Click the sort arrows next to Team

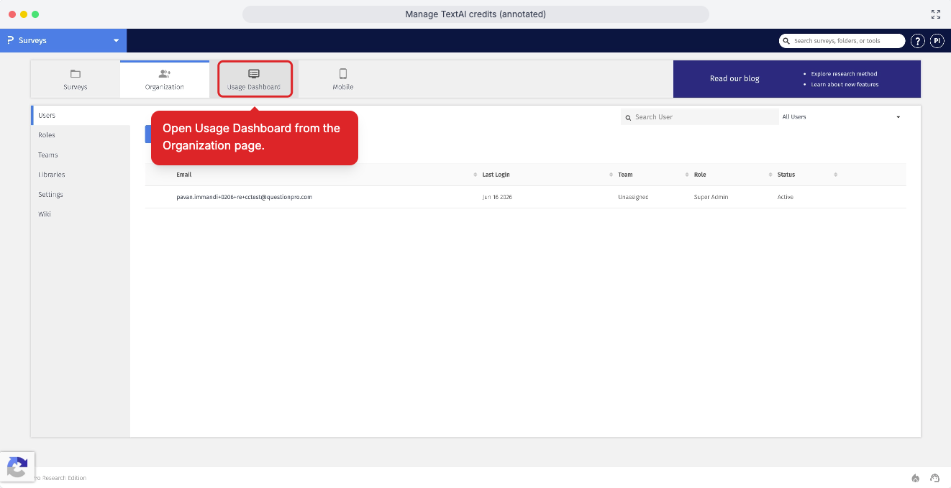pyautogui.click(x=687, y=175)
